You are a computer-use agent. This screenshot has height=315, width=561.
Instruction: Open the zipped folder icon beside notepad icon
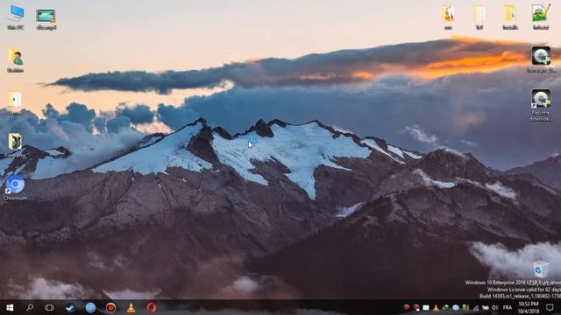coord(510,17)
